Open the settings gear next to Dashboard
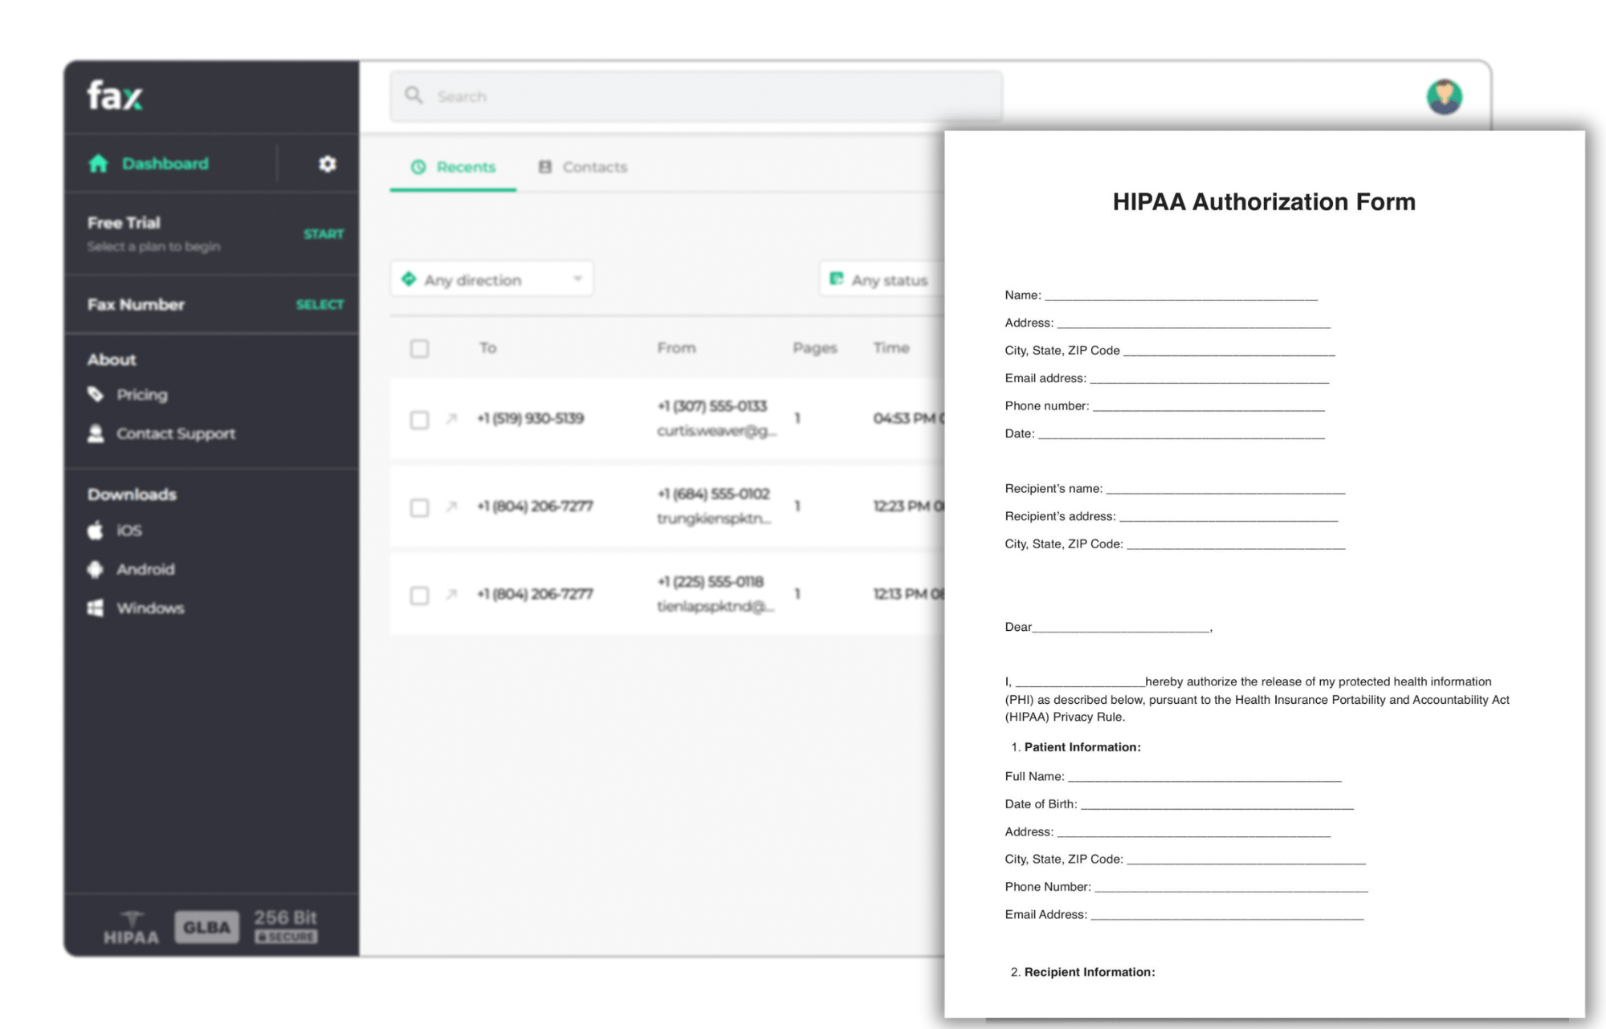1606x1029 pixels. (328, 163)
